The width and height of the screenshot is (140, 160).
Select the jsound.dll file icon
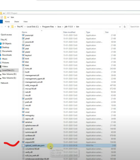click(x=23, y=42)
